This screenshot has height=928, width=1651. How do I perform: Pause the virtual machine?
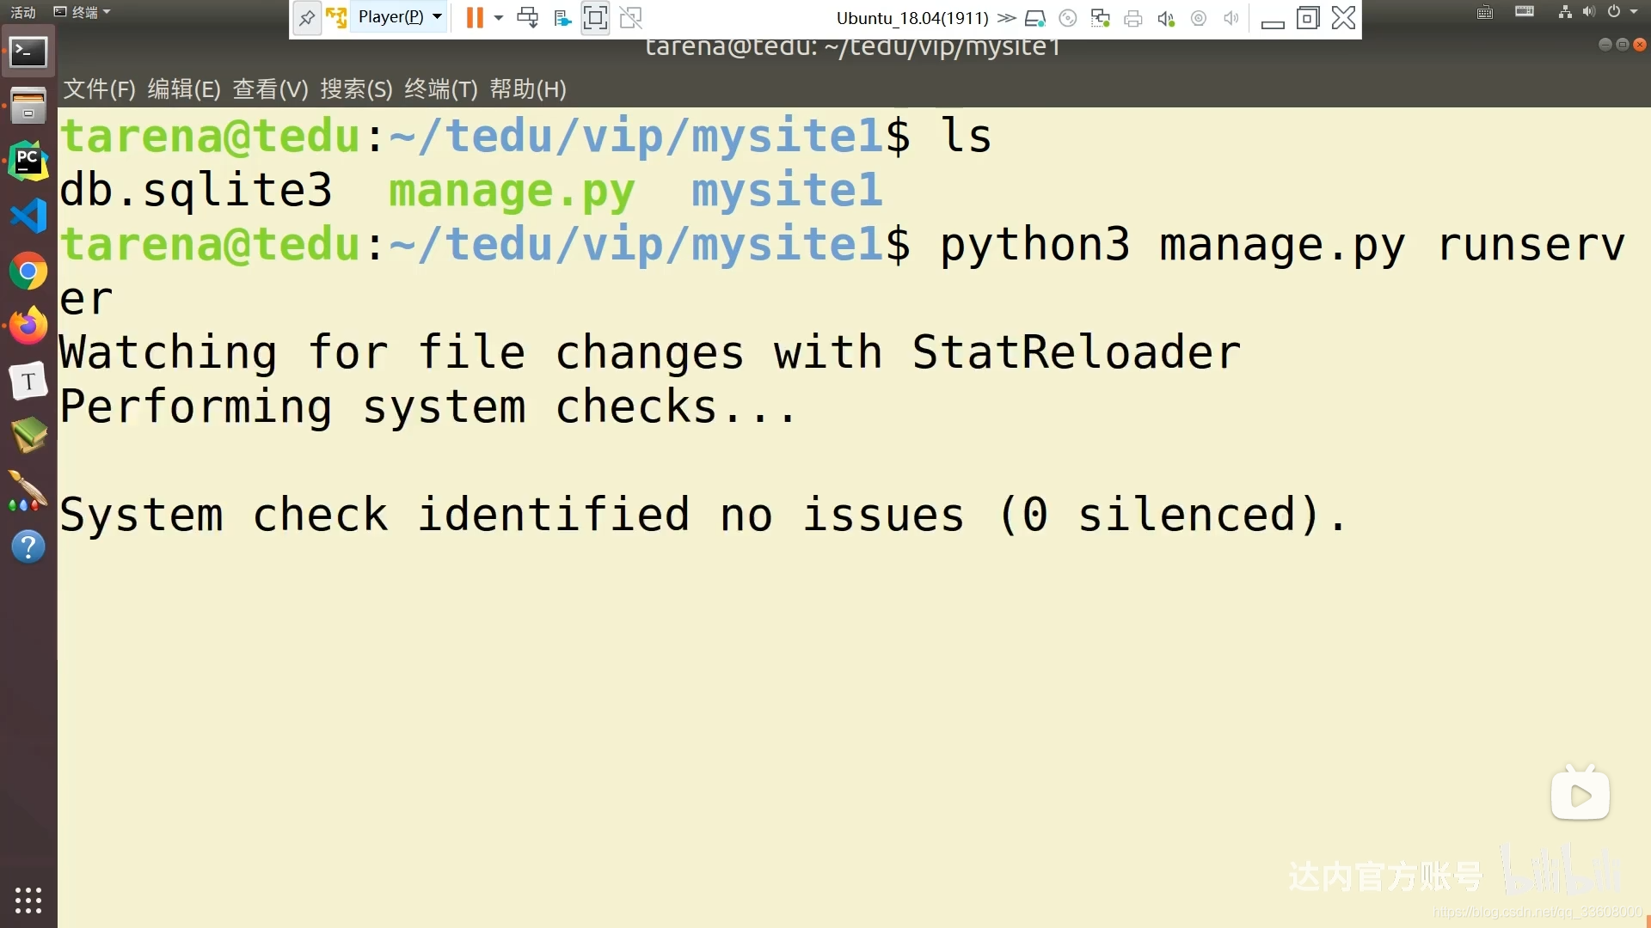coord(475,17)
